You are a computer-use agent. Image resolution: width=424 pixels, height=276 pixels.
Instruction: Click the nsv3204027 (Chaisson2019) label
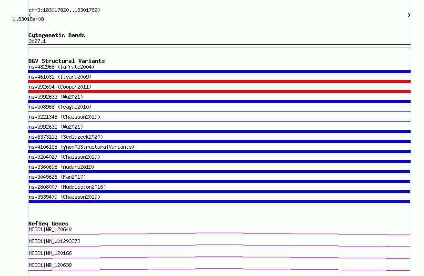coord(64,157)
